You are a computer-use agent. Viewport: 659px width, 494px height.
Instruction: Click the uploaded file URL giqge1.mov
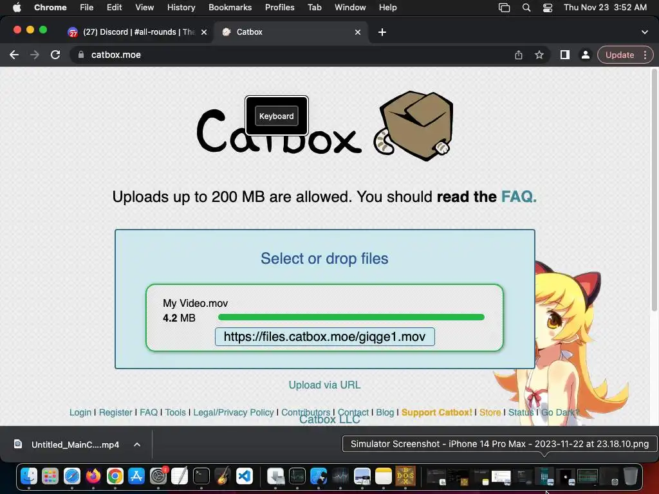click(x=324, y=337)
